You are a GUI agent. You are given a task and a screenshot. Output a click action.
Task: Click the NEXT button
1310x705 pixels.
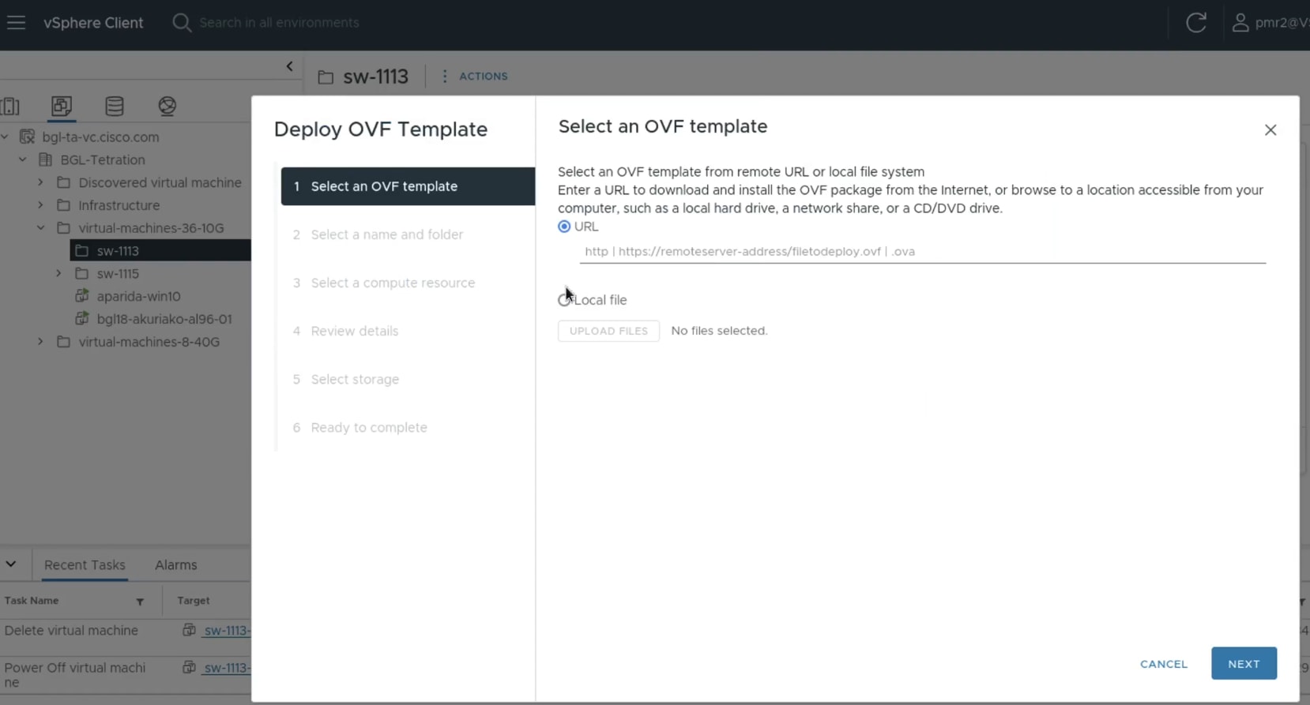coord(1243,663)
